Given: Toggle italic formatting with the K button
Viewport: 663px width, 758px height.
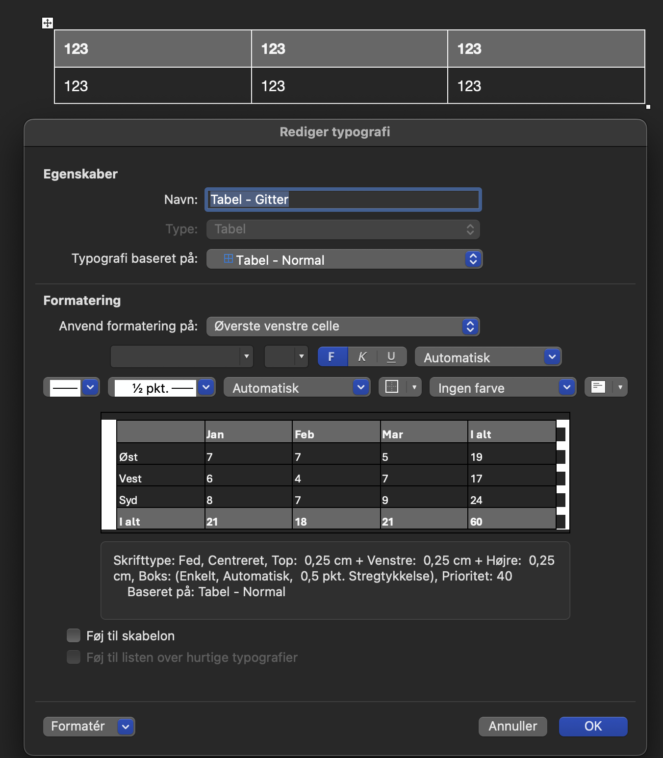Looking at the screenshot, I should click(362, 357).
